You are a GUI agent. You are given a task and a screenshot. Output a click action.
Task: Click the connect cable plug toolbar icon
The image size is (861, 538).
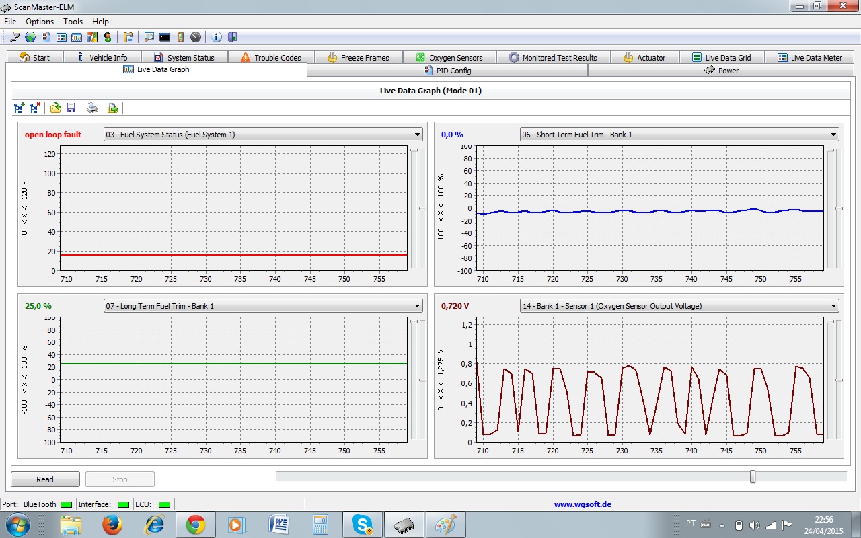click(15, 37)
